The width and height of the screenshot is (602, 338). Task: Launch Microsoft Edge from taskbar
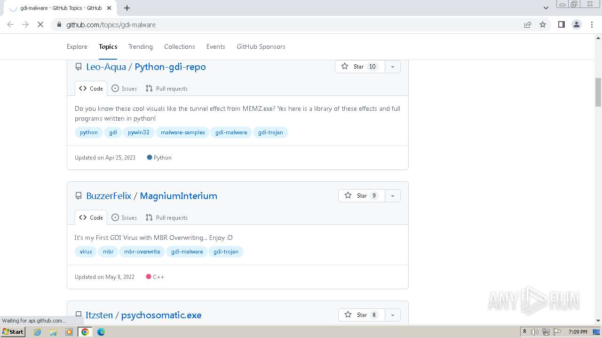(x=101, y=332)
